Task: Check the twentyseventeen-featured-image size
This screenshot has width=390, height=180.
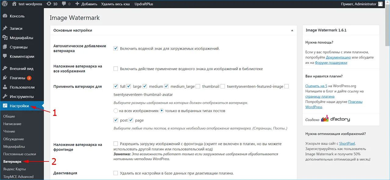Action: point(223,86)
